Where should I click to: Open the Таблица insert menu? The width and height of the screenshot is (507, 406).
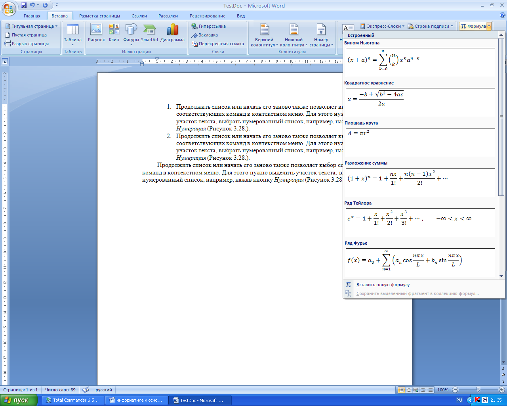(x=73, y=34)
